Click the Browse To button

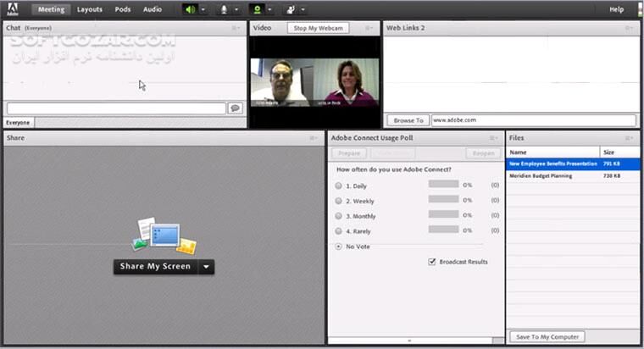[408, 120]
